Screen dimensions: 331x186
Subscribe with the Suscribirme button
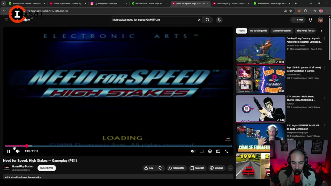[x=47, y=168]
